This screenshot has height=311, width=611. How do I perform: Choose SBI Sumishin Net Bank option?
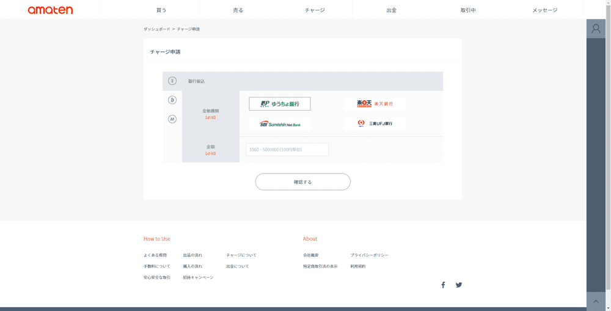click(x=279, y=123)
